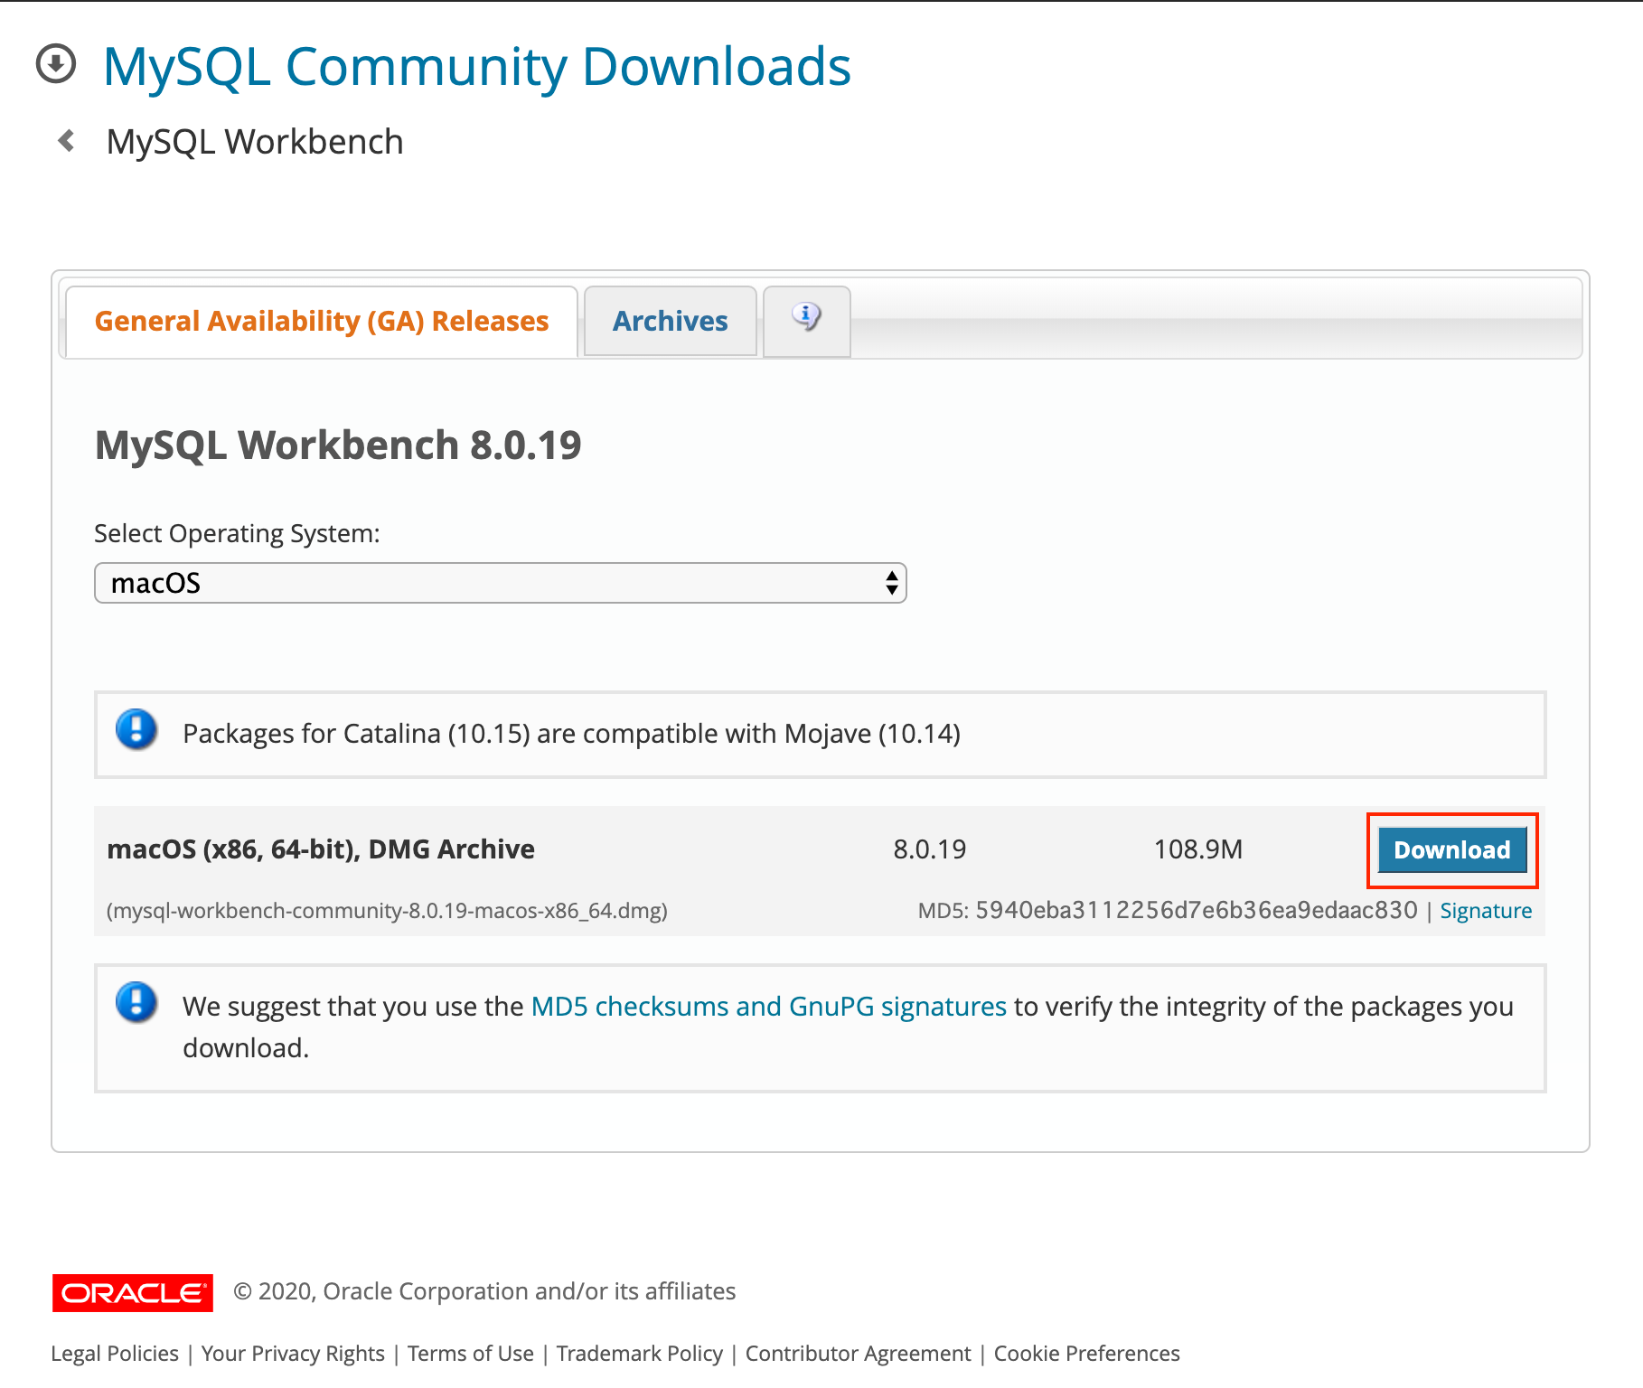Open MD5 checksums and GnuPG signatures link
The image size is (1643, 1388).
coord(768,1007)
